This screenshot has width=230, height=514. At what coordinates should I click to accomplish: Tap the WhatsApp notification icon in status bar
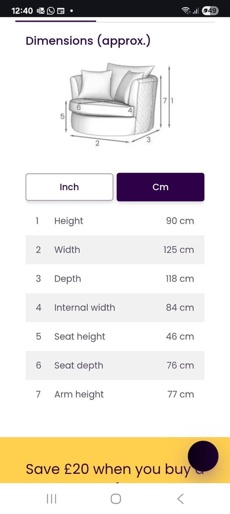[50, 11]
